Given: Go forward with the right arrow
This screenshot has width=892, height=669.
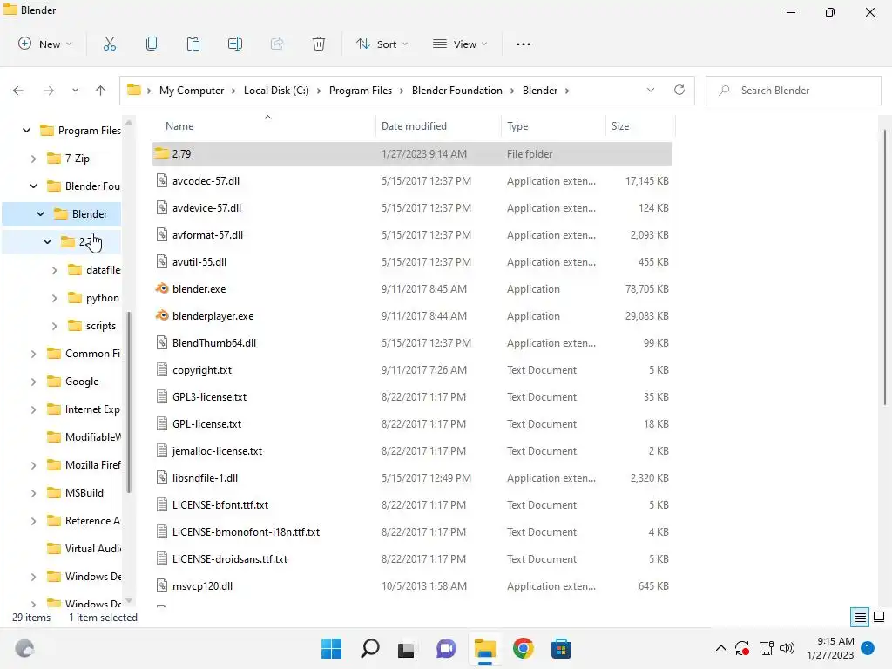Looking at the screenshot, I should [x=49, y=91].
